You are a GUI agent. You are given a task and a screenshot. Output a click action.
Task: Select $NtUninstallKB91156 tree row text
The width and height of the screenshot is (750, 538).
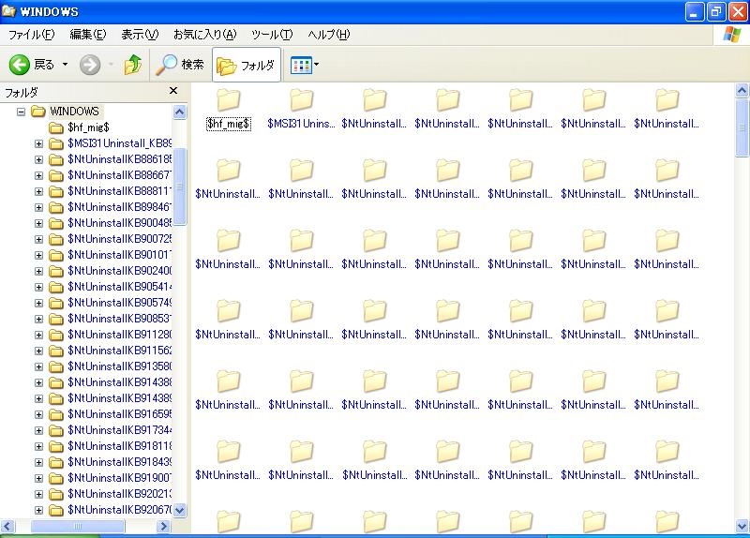[x=120, y=351]
